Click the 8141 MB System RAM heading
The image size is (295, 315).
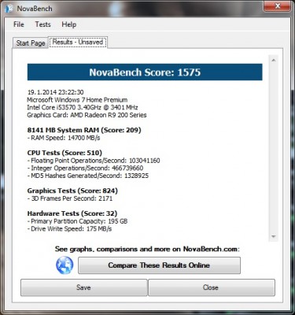click(84, 130)
